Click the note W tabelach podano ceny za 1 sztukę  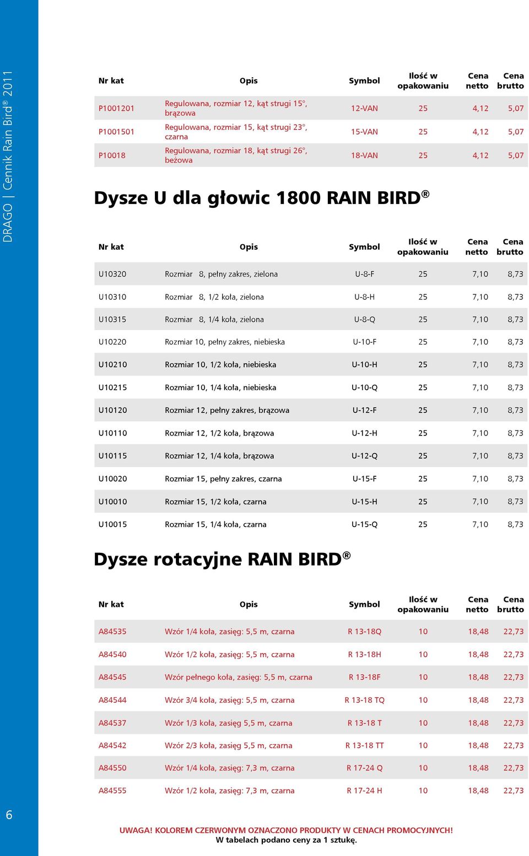[x=286, y=840]
